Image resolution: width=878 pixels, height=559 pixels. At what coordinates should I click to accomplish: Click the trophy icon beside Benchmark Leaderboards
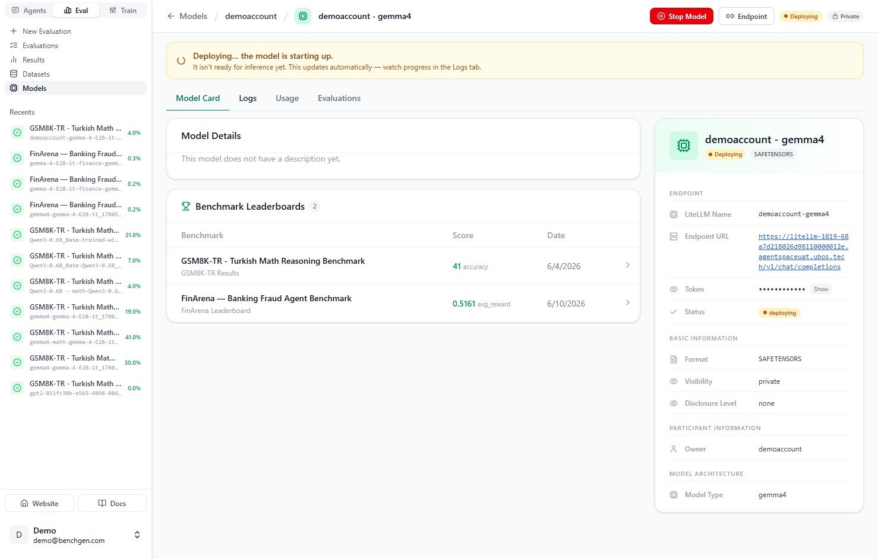[186, 206]
